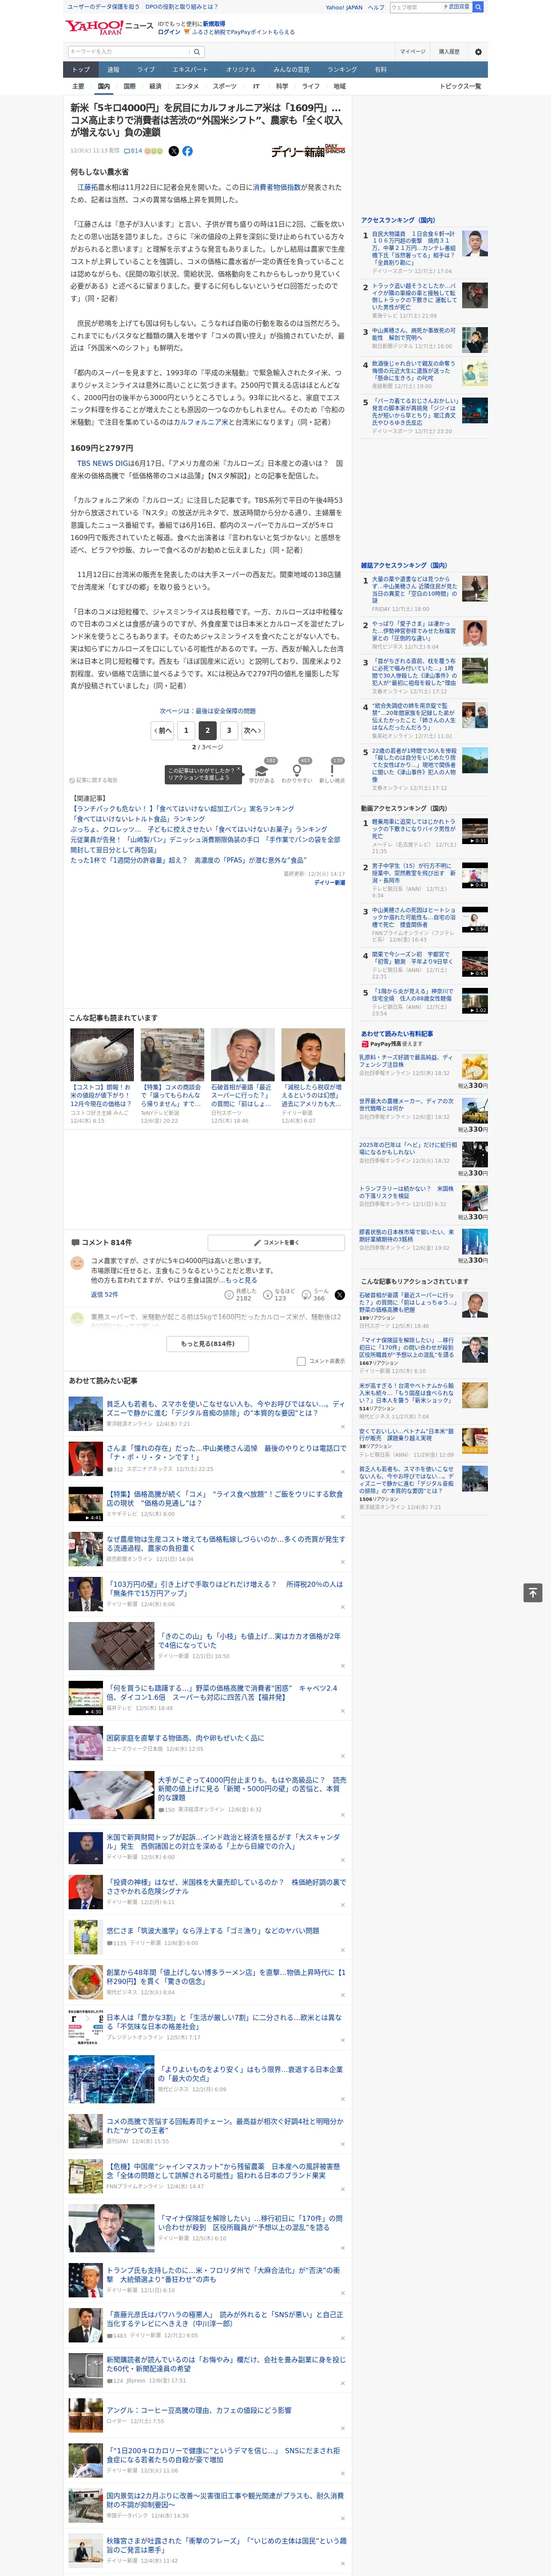
Task: Share the first comment on X
Action: (339, 1294)
